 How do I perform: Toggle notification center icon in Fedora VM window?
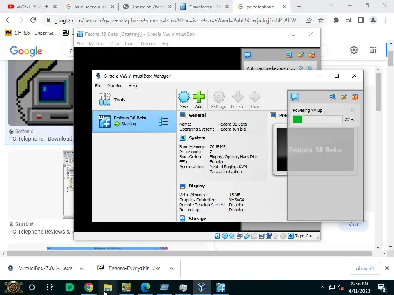[x=248, y=55]
